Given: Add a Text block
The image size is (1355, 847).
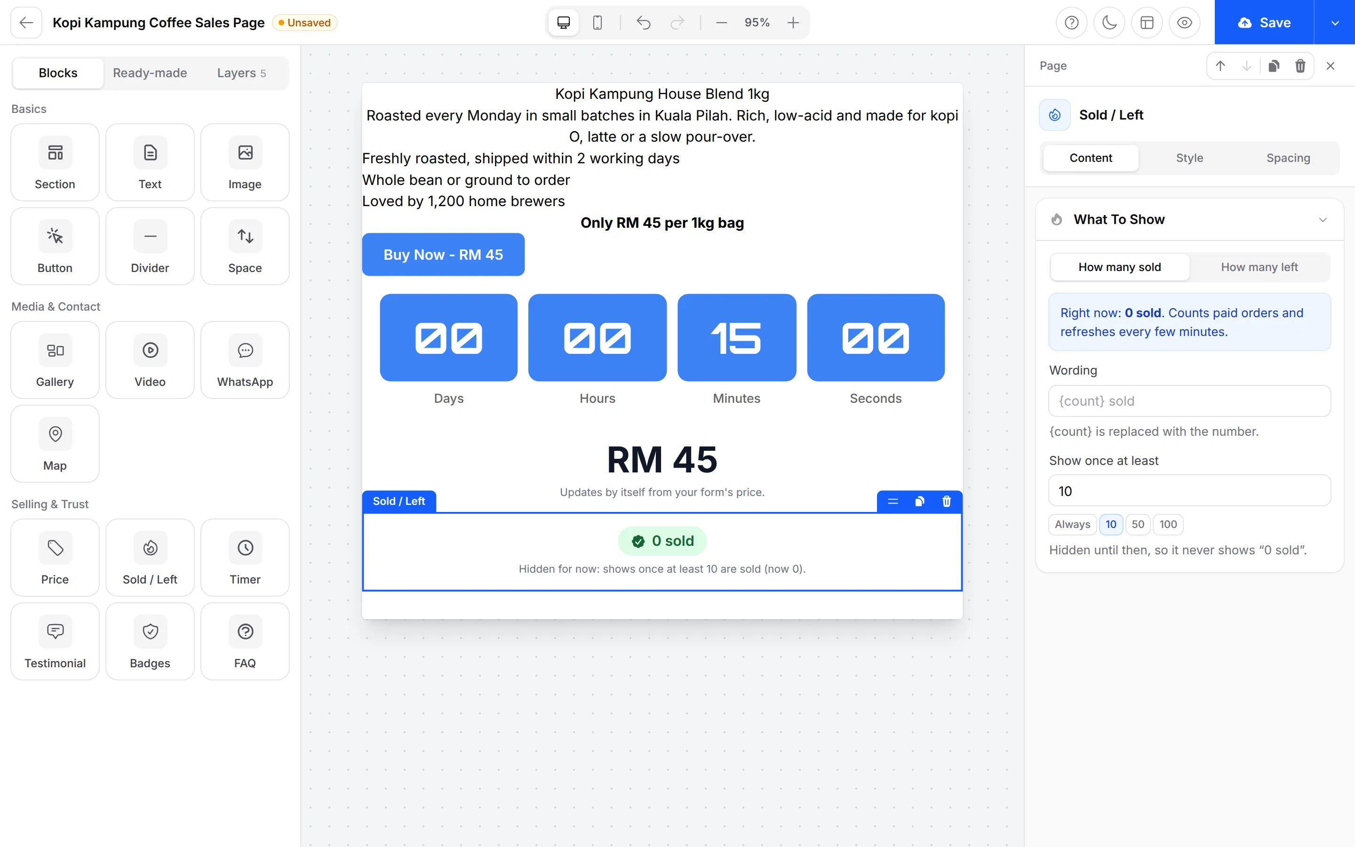Looking at the screenshot, I should [x=150, y=162].
